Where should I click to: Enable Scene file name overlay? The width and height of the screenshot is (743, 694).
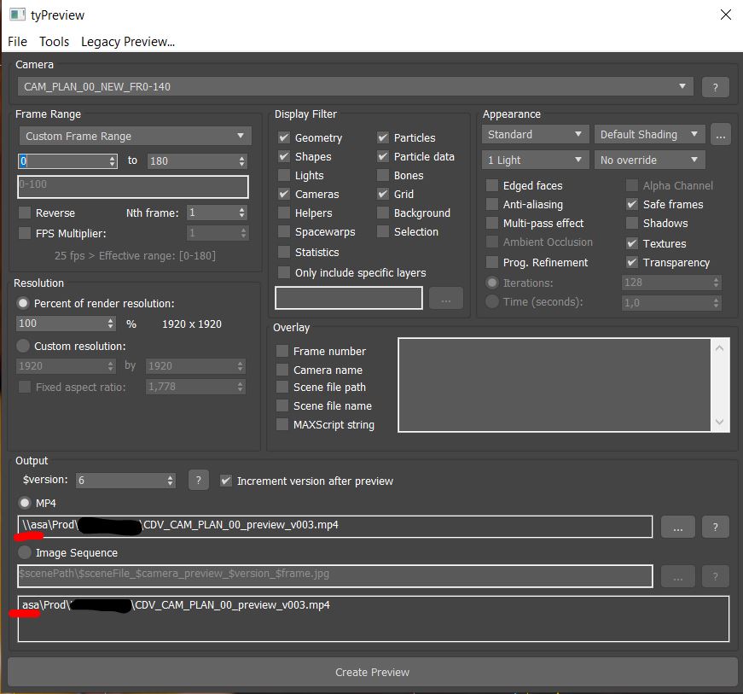point(282,405)
